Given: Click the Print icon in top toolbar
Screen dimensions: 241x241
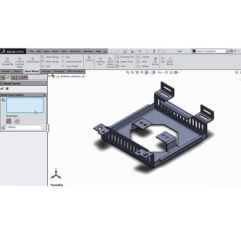Looking at the screenshot, I should pos(132,51).
